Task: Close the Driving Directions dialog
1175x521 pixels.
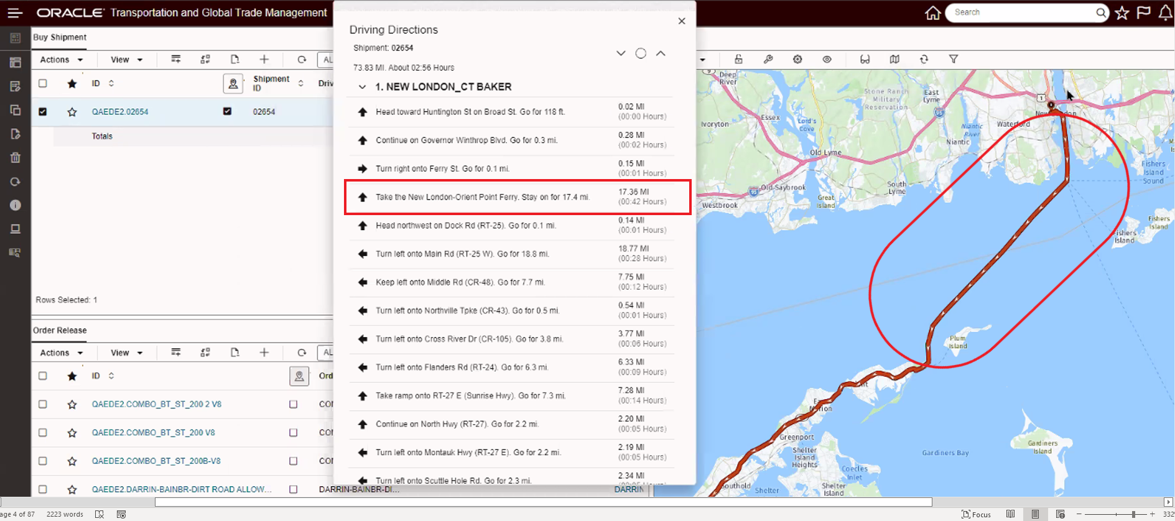Action: tap(682, 21)
